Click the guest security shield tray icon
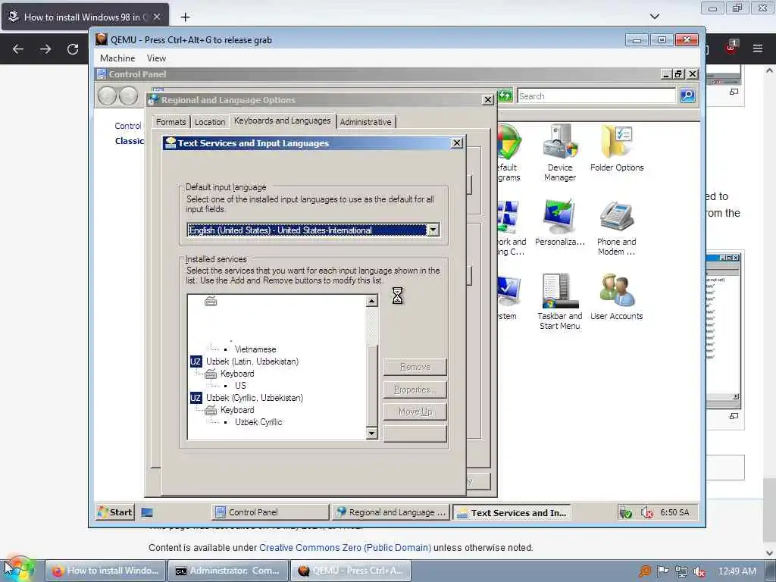 625,513
